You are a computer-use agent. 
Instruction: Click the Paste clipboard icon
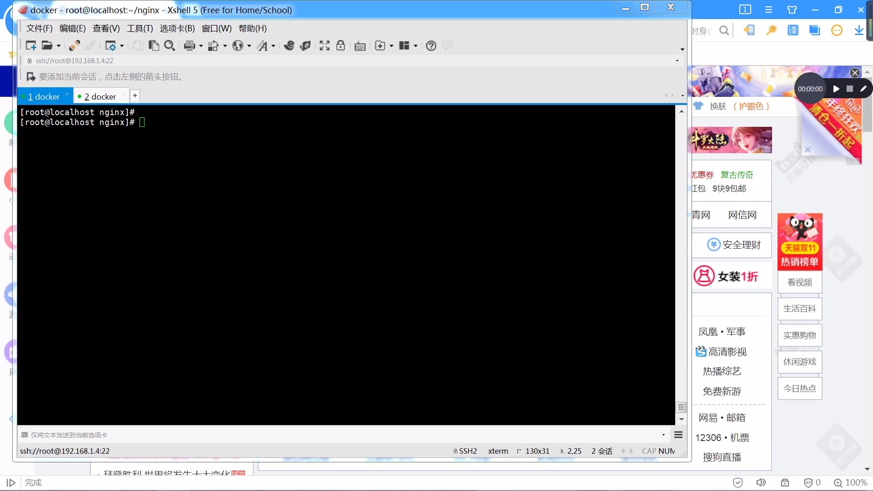pos(154,45)
